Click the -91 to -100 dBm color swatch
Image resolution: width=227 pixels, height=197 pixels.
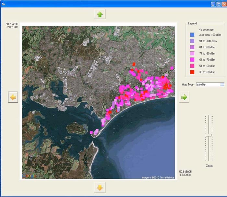192,41
